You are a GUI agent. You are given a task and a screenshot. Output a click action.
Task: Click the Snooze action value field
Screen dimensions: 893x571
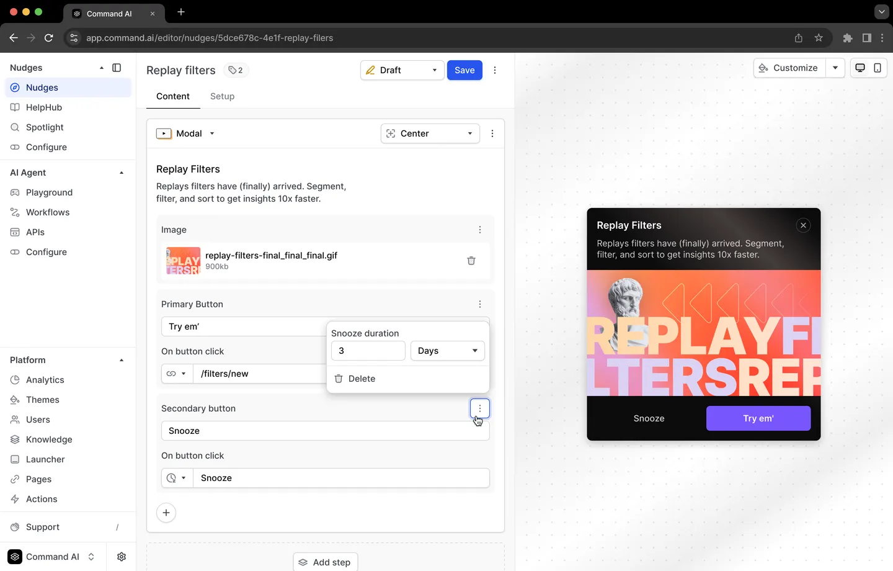[342, 478]
